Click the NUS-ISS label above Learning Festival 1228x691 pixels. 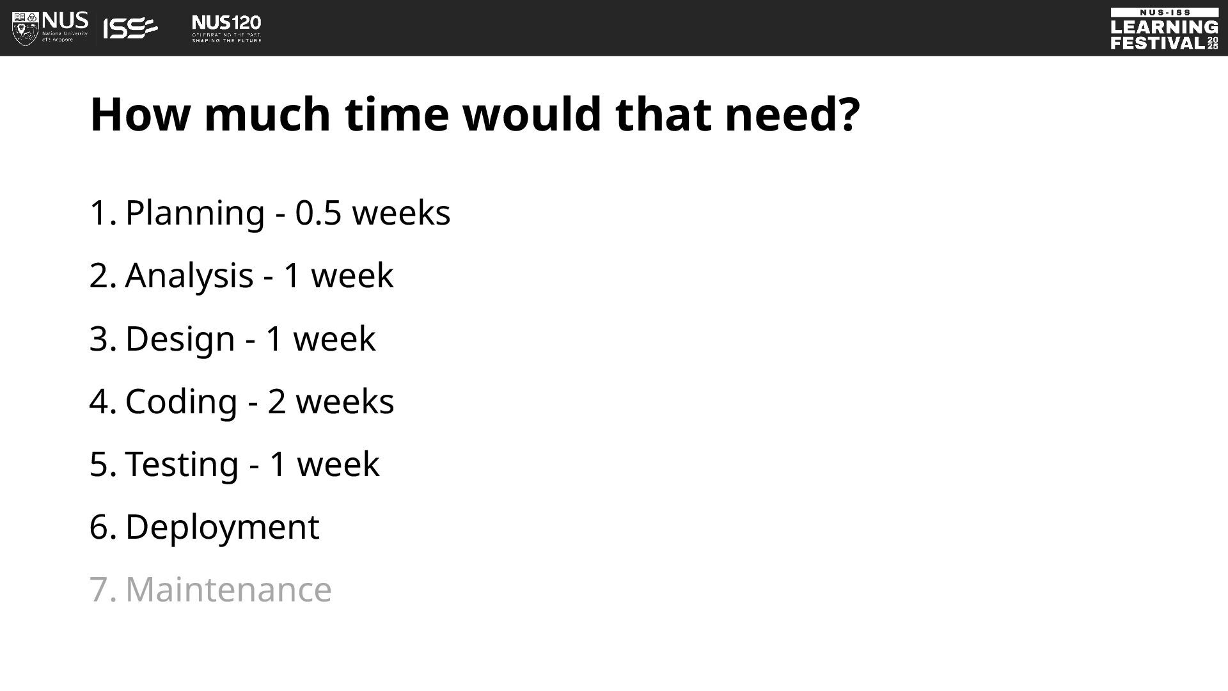click(1164, 12)
